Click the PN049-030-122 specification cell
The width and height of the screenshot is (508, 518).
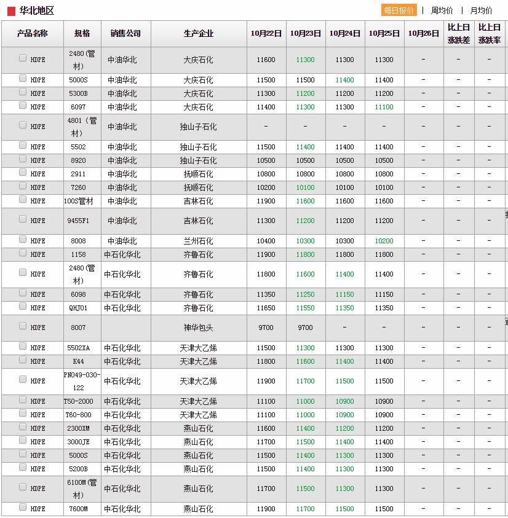[82, 381]
